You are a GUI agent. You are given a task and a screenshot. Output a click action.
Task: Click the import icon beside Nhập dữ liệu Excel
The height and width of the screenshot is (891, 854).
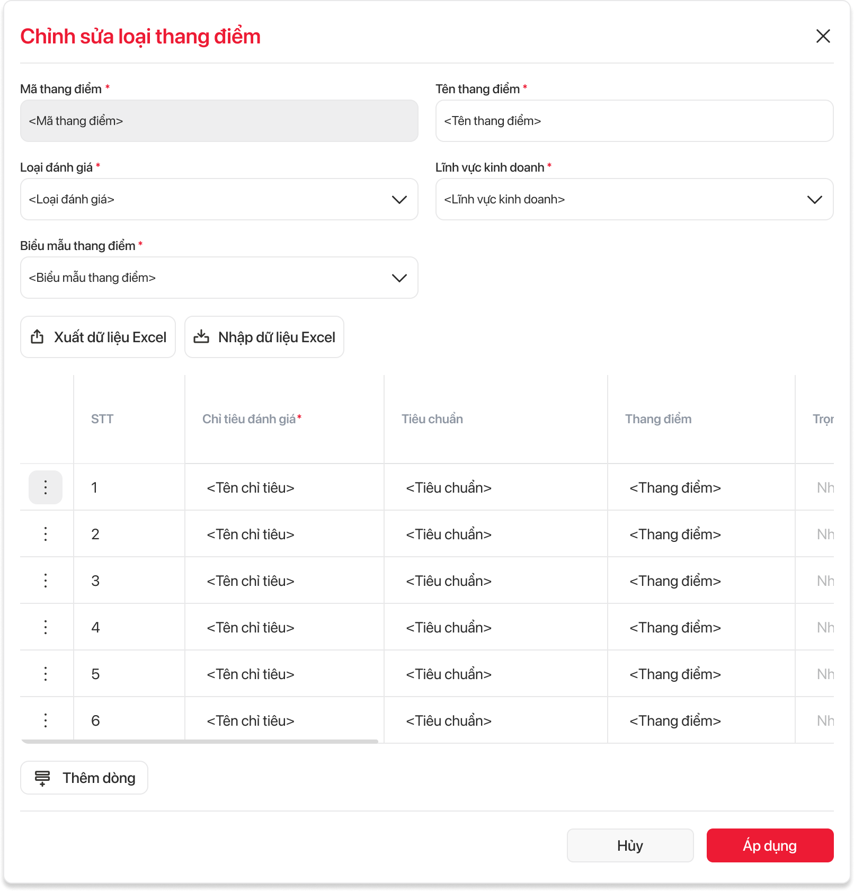(201, 337)
